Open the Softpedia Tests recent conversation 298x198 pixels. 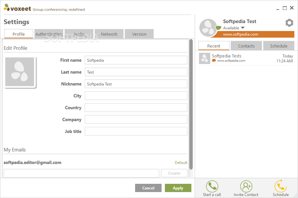pos(246,58)
